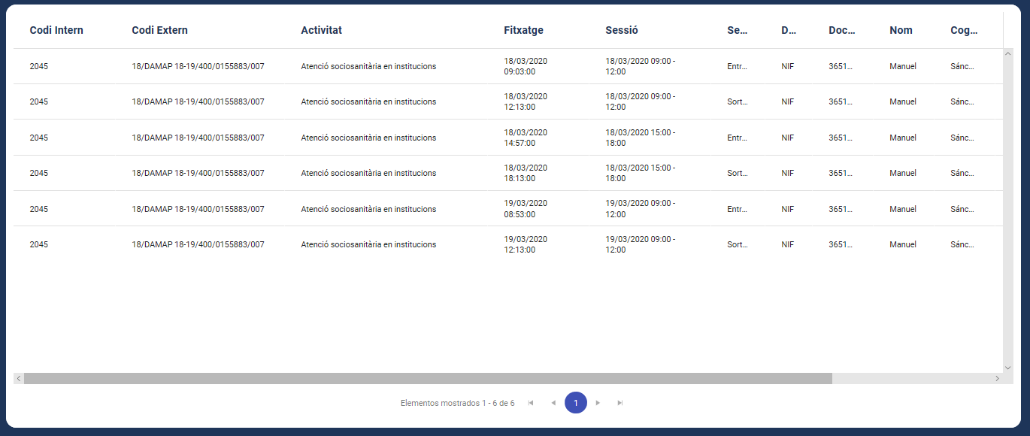The width and height of the screenshot is (1030, 436).
Task: Go to first page pagination icon
Action: (531, 403)
